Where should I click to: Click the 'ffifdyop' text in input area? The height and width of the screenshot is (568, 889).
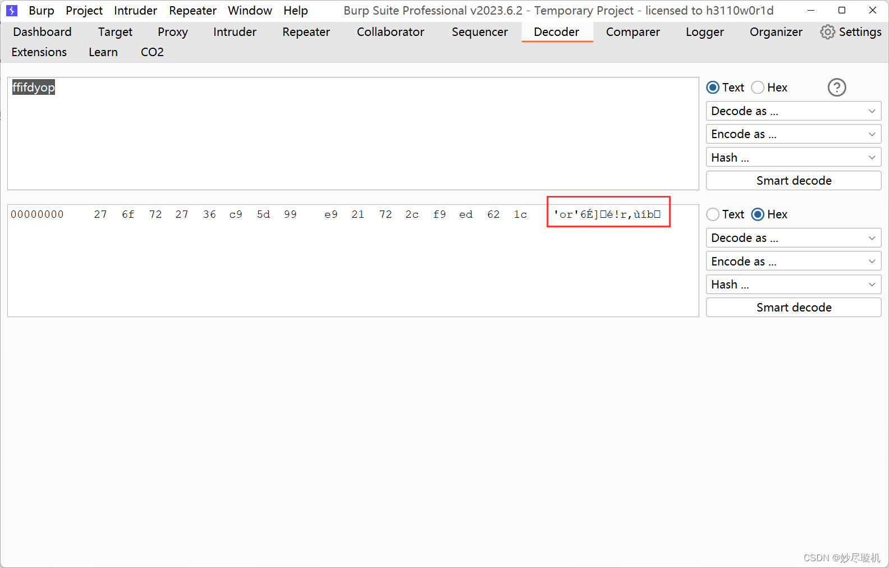click(34, 88)
